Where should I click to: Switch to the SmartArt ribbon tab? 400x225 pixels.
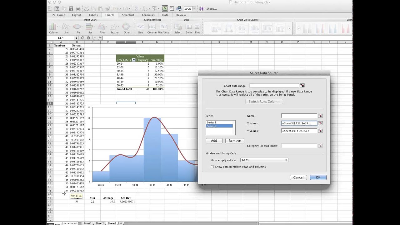(128, 15)
